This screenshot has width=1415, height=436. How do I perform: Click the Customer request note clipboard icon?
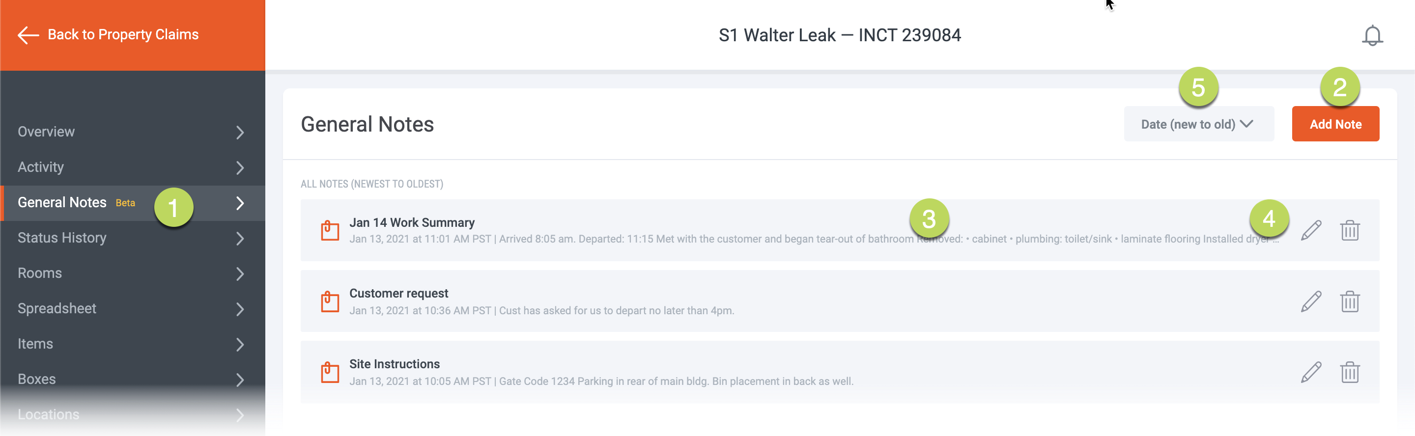(330, 301)
